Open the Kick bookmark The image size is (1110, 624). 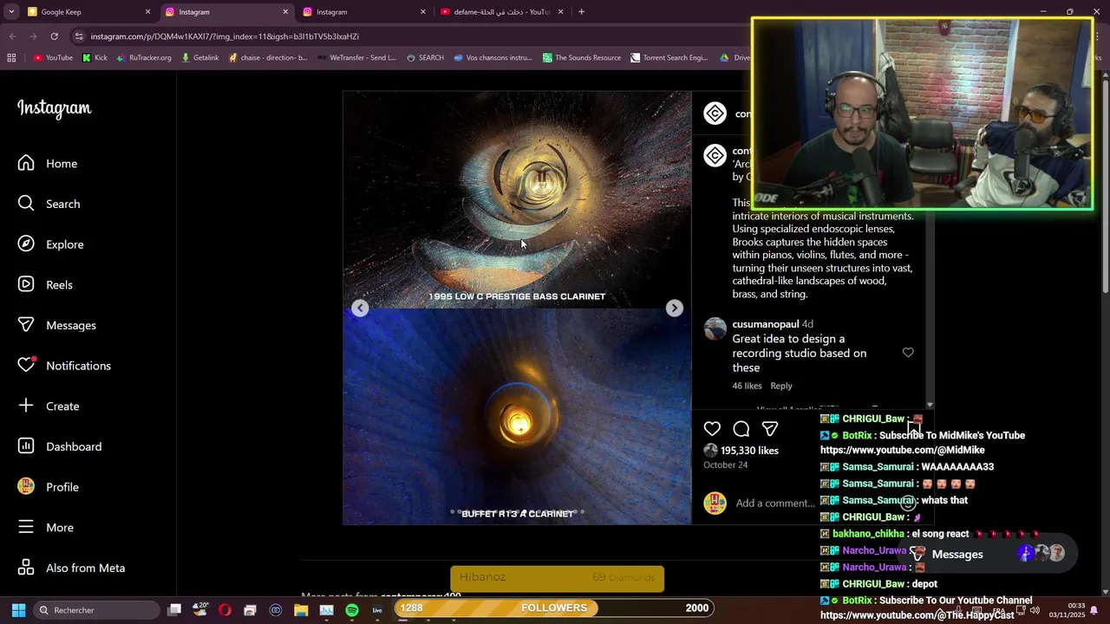(95, 58)
